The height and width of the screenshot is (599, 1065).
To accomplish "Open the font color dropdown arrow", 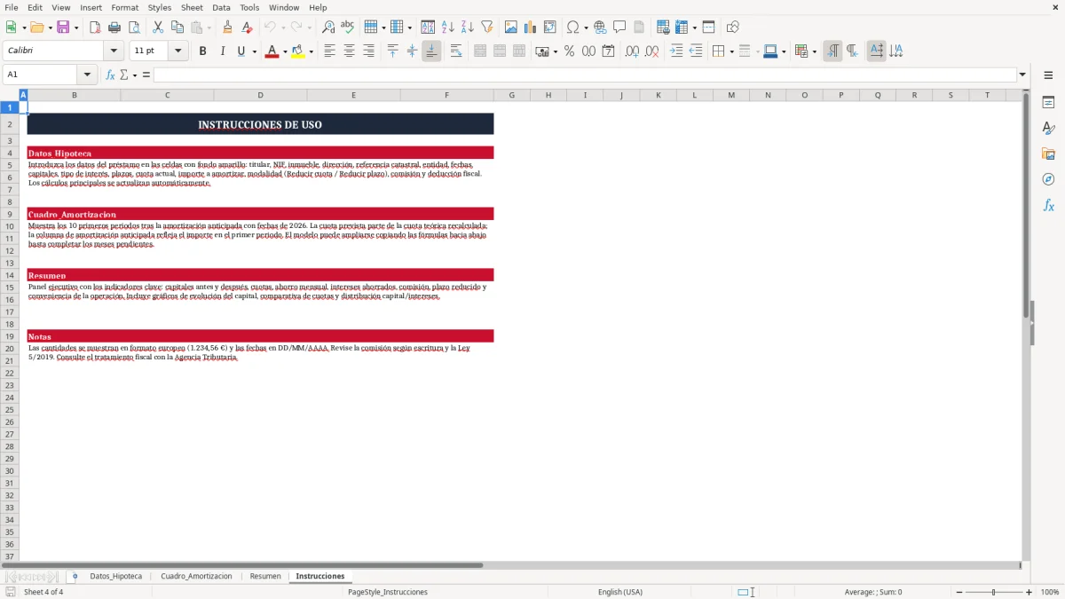I will (285, 51).
